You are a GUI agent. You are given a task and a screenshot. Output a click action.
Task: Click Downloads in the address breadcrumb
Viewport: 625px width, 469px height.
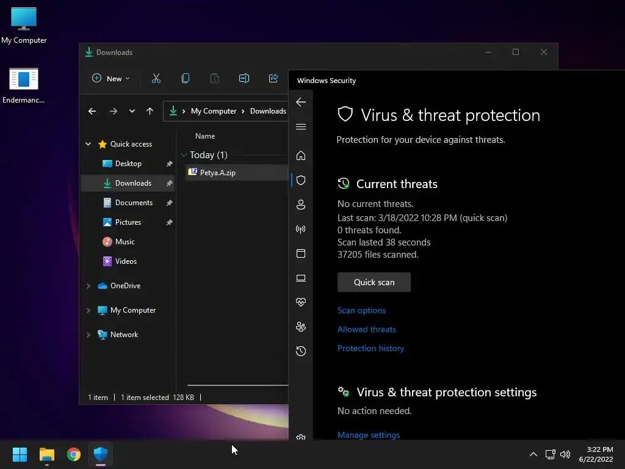click(x=269, y=111)
